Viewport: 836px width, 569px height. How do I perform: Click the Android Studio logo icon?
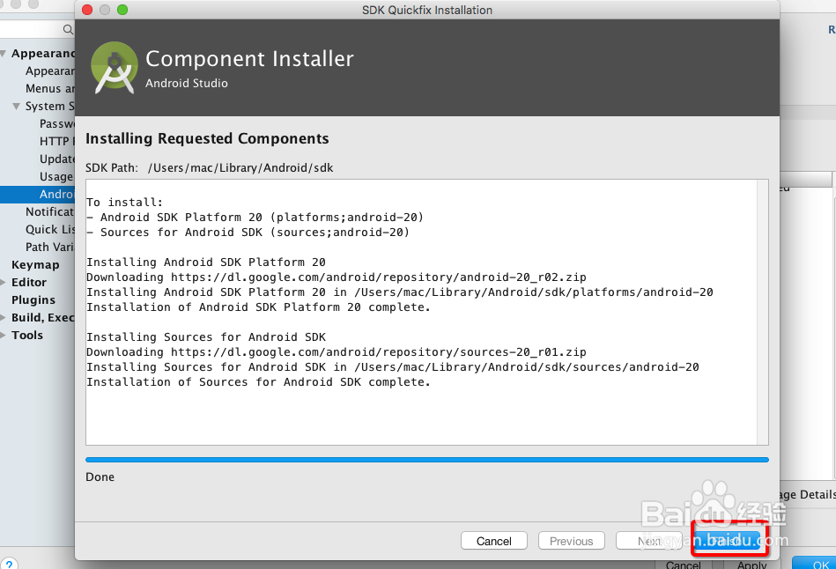[115, 68]
